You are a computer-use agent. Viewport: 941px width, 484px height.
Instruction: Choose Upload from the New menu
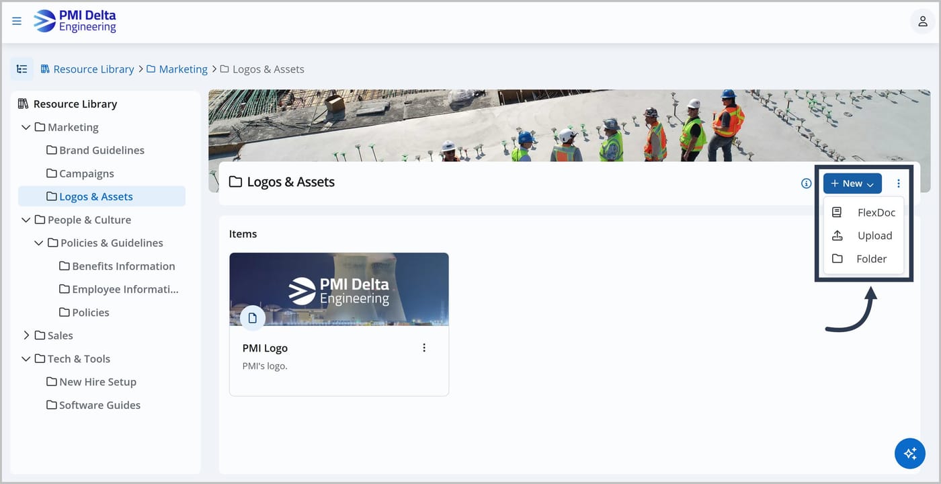pos(864,235)
